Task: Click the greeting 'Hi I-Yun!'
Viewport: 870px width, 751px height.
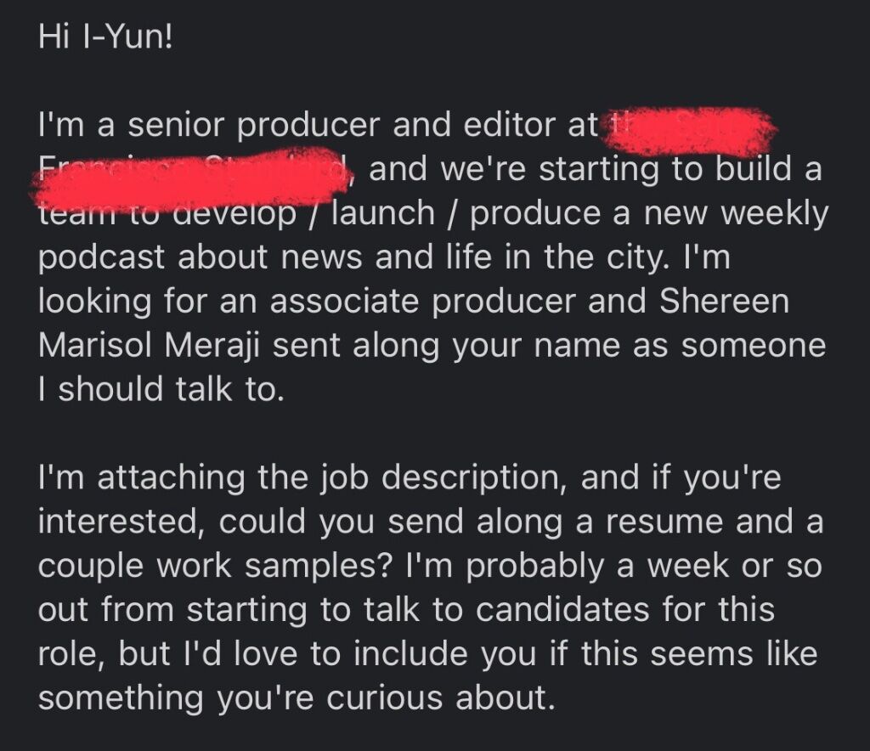Action: coord(105,37)
